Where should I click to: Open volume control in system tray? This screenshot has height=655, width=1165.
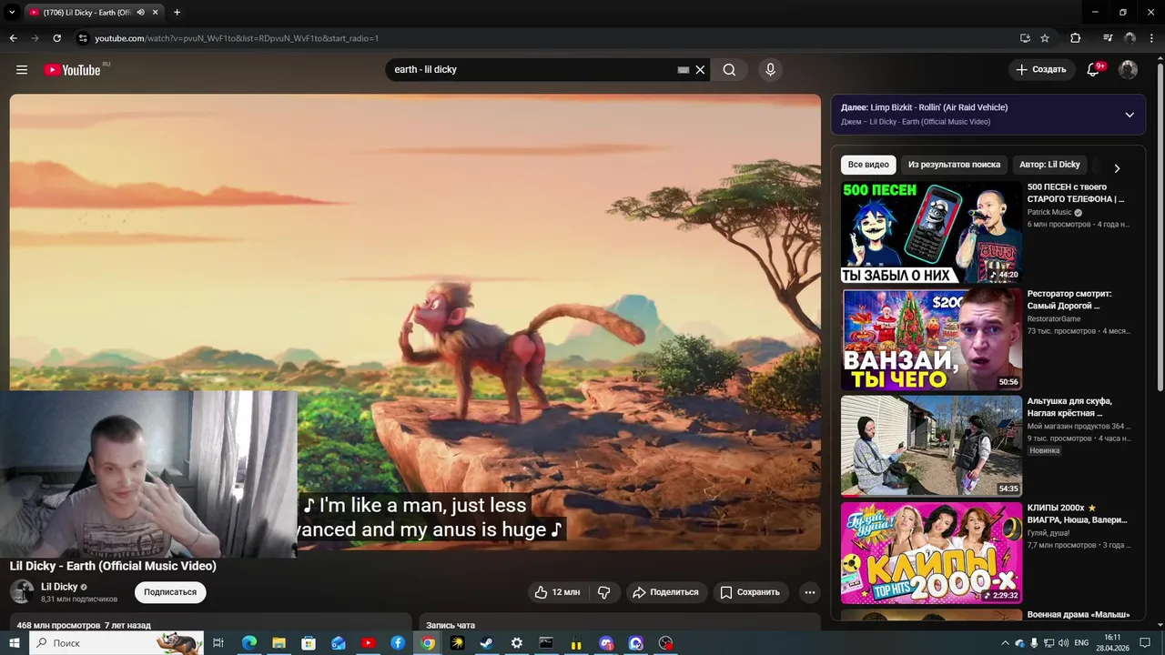click(1063, 643)
